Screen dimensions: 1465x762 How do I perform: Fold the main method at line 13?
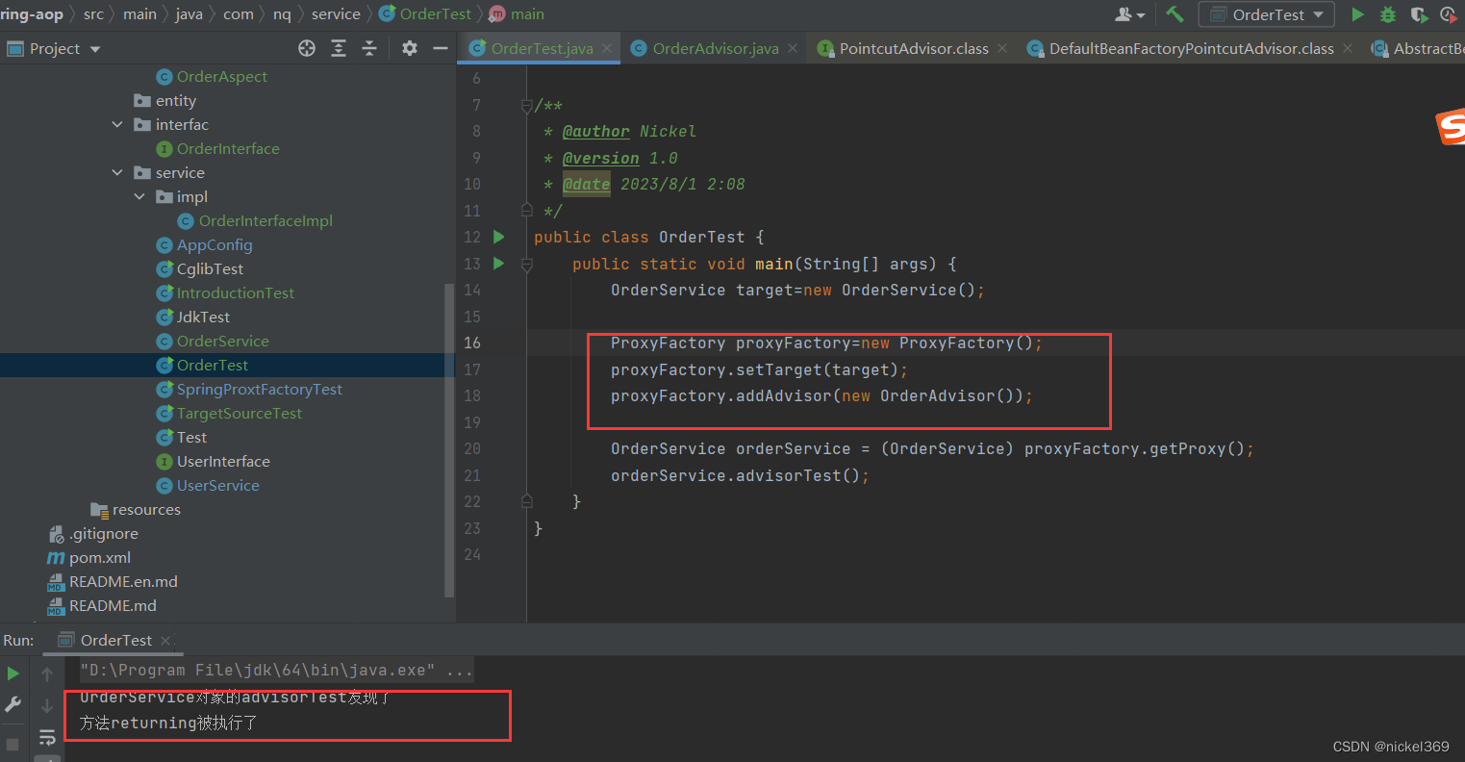[526, 263]
